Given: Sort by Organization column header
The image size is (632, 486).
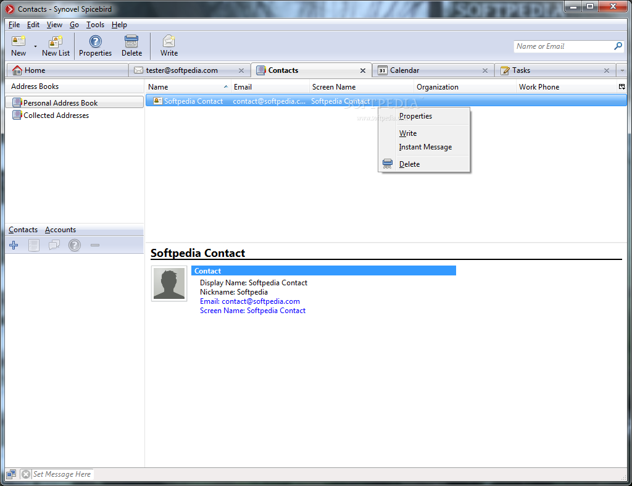Looking at the screenshot, I should click(465, 86).
